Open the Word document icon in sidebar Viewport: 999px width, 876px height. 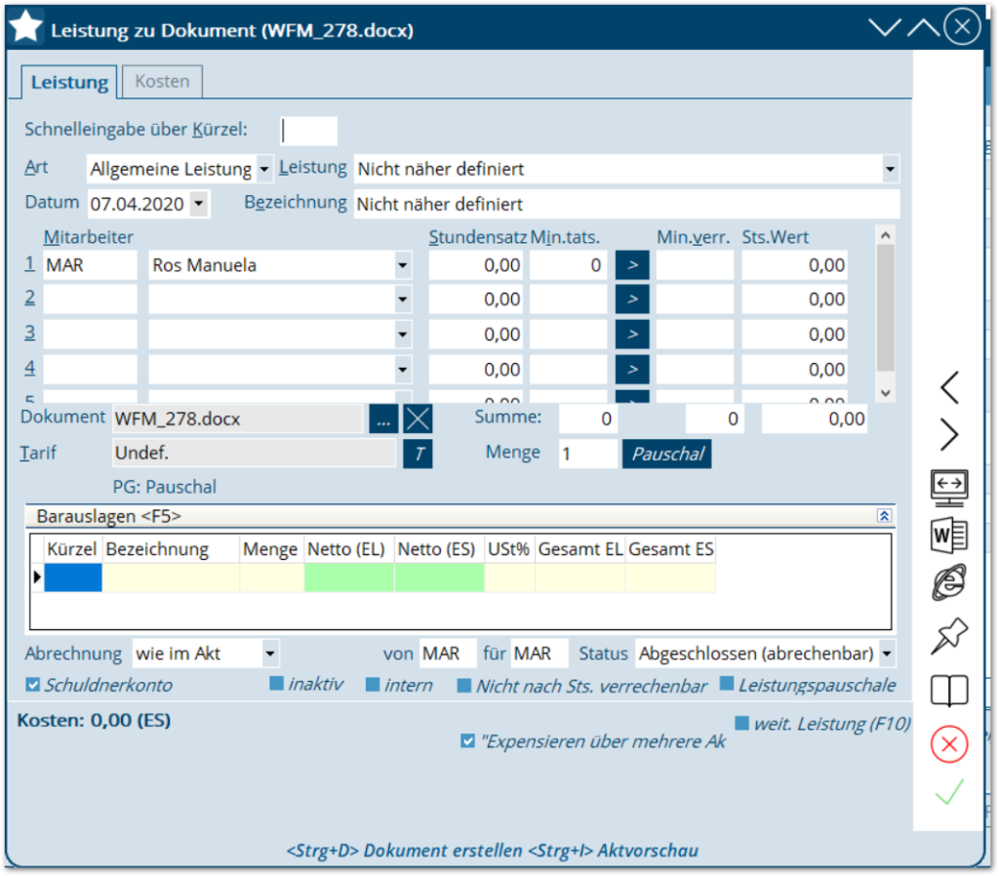tap(948, 535)
